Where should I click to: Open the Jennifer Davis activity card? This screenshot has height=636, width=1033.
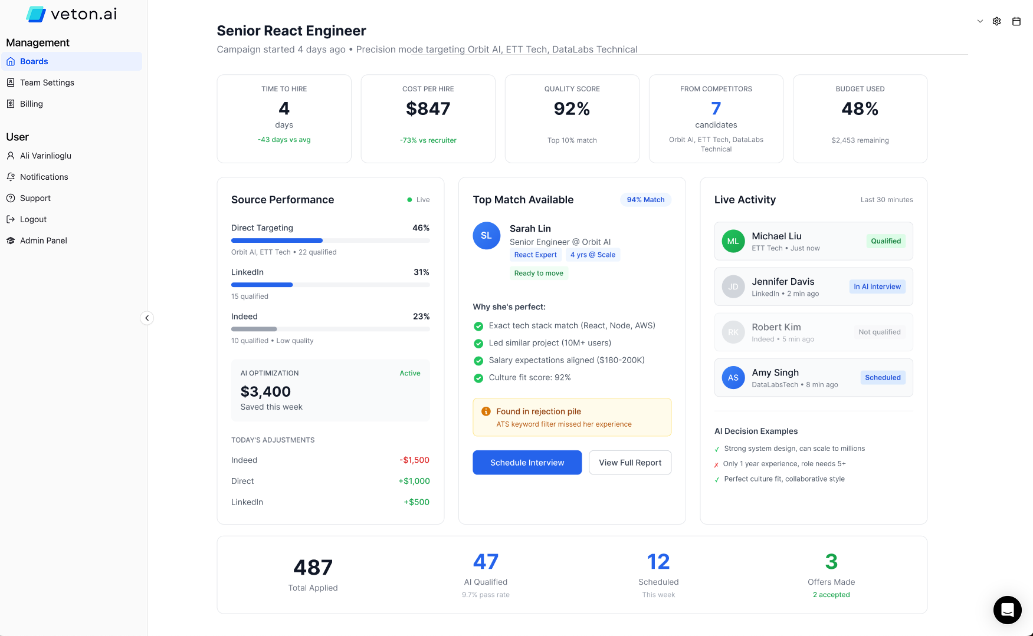point(814,286)
